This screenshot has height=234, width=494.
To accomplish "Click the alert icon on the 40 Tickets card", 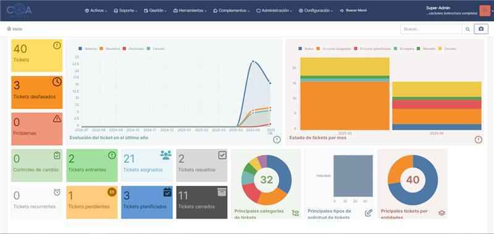I will click(x=57, y=46).
